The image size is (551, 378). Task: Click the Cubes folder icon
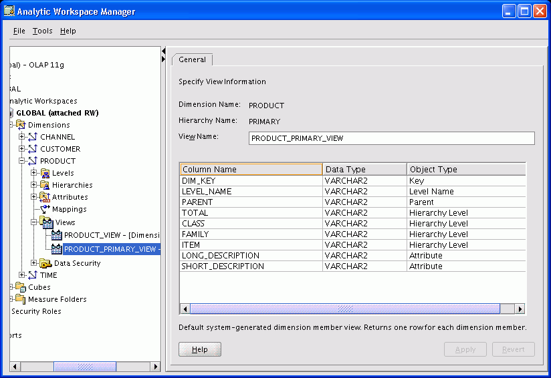(21, 287)
